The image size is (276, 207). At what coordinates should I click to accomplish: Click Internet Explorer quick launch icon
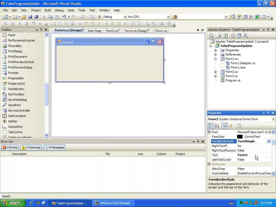point(32,203)
